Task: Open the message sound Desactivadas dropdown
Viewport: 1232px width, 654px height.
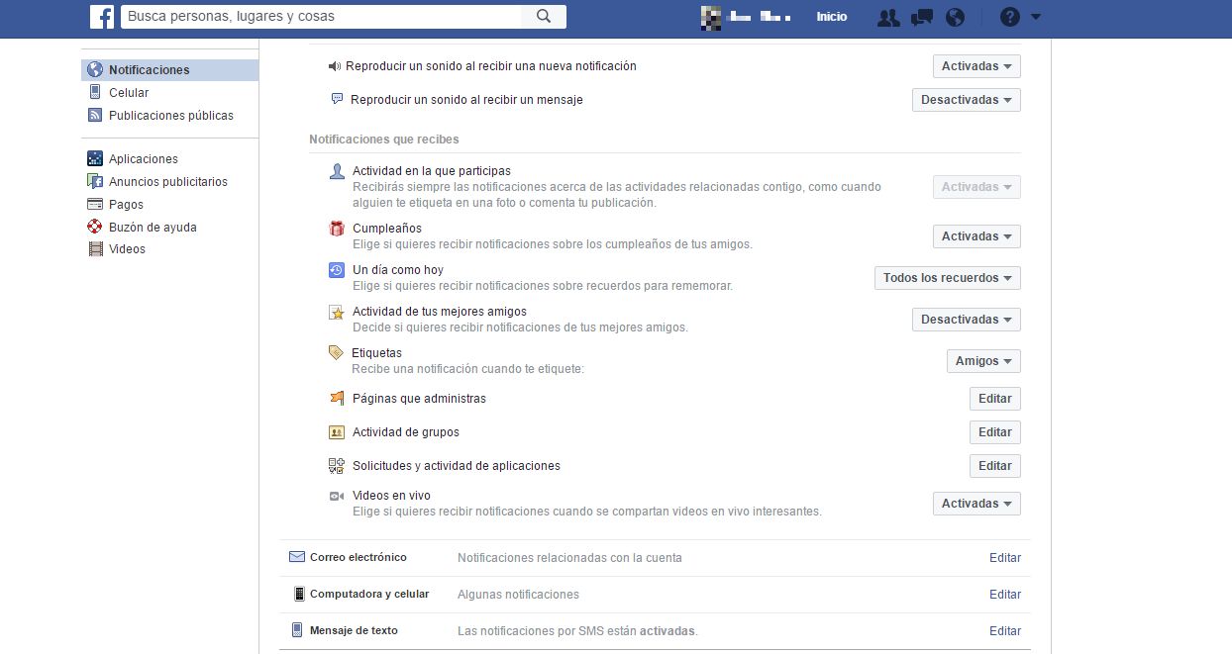Action: (966, 100)
